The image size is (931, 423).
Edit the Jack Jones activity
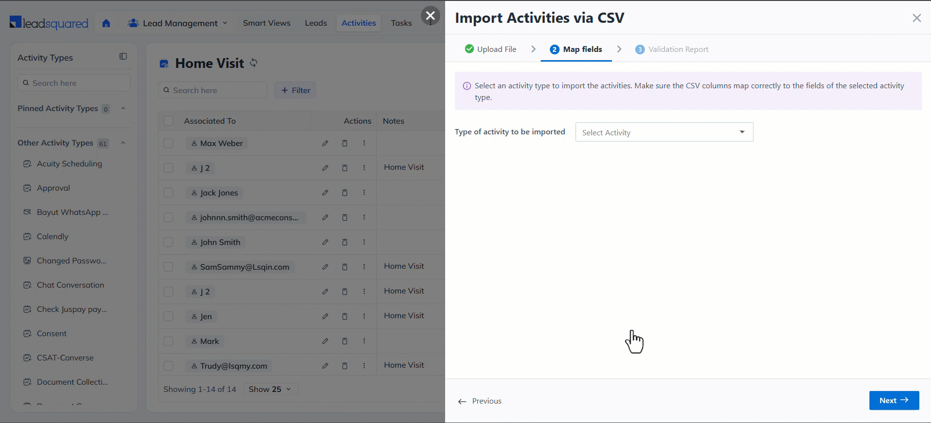(x=325, y=193)
